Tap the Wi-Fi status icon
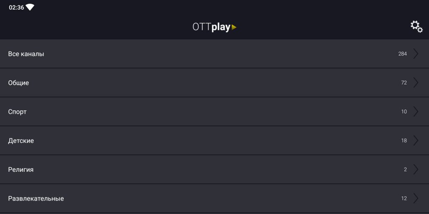Viewport: 429px width, 214px height. tap(30, 8)
